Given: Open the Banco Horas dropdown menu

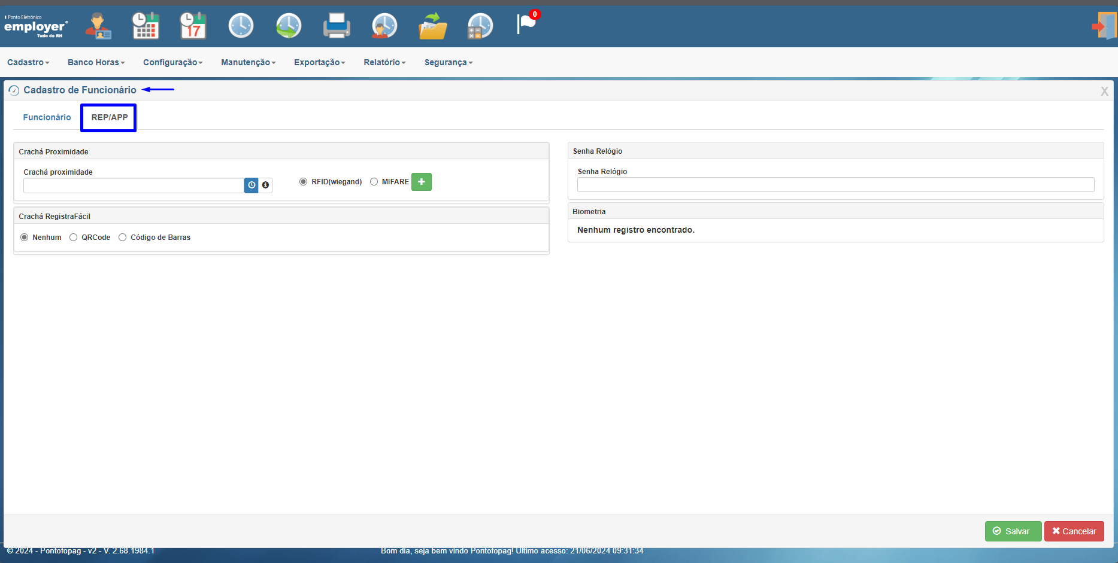Looking at the screenshot, I should [96, 62].
